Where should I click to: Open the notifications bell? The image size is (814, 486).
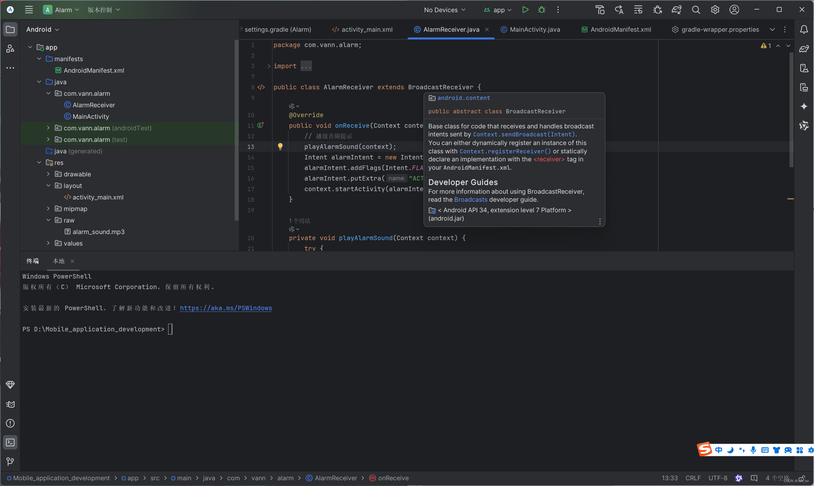point(804,29)
